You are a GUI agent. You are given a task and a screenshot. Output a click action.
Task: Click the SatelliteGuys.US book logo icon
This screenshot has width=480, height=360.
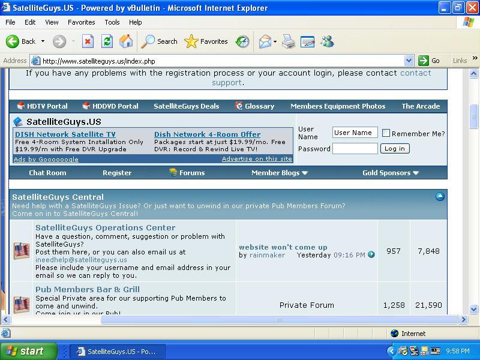tap(18, 122)
